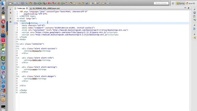Collapse the html tag fold on line 4
197x111 pixels.
click(18, 18)
